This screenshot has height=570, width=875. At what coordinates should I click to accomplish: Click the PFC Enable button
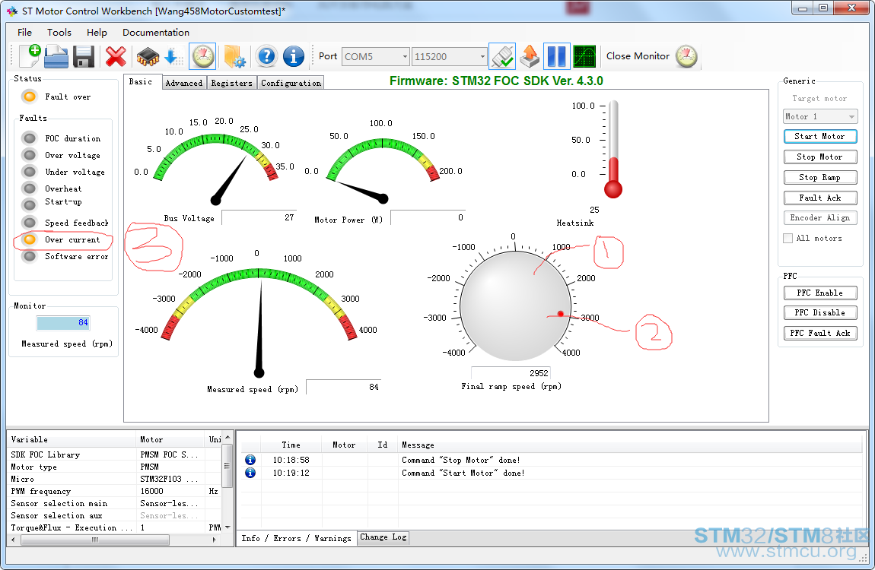819,293
